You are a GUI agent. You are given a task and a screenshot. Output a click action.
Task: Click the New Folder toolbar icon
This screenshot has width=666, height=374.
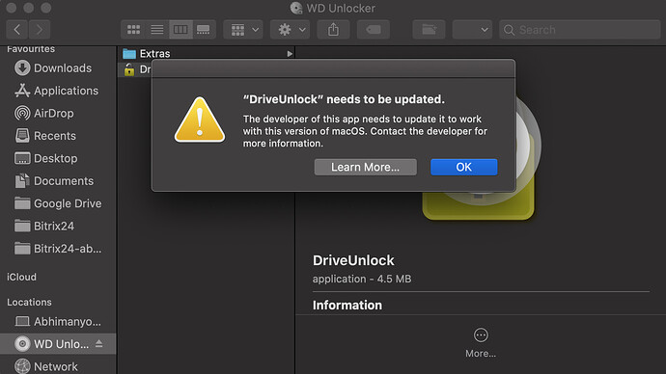pyautogui.click(x=429, y=30)
